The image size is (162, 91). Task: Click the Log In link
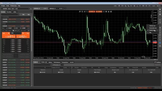coord(154,6)
